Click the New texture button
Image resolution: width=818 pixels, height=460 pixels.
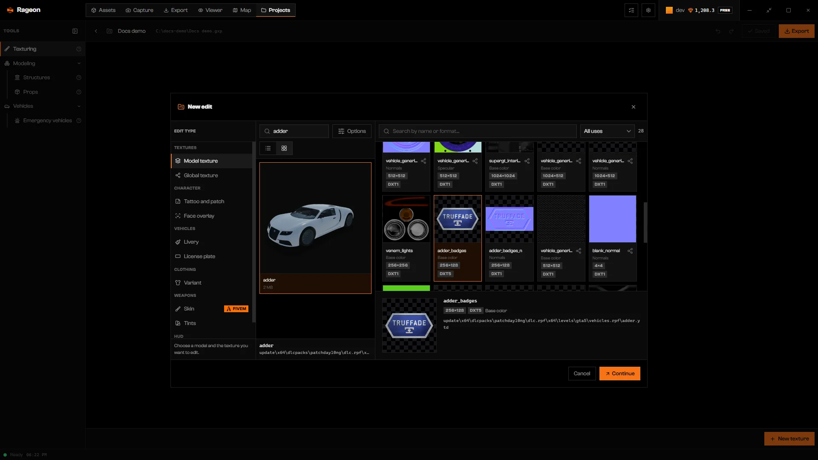point(789,439)
